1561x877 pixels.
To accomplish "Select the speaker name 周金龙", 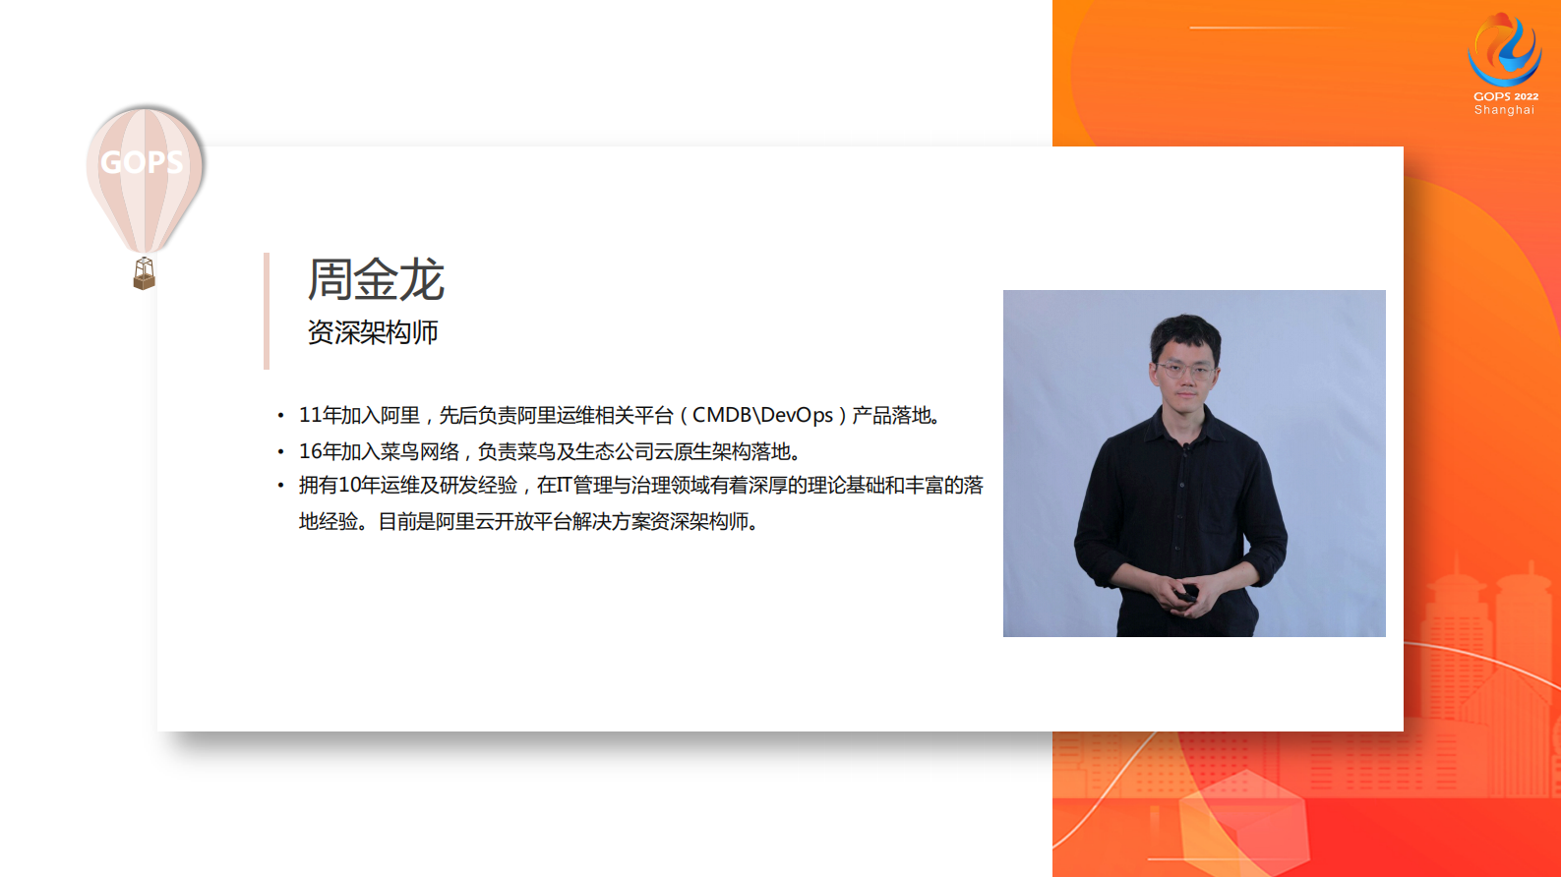I will [x=376, y=280].
